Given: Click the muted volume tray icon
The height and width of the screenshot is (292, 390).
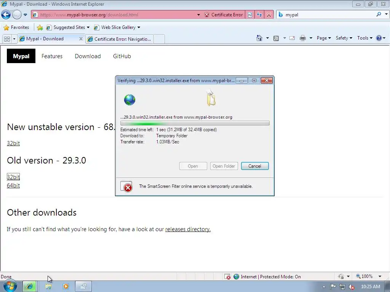Looking at the screenshot, I should coord(352,287).
